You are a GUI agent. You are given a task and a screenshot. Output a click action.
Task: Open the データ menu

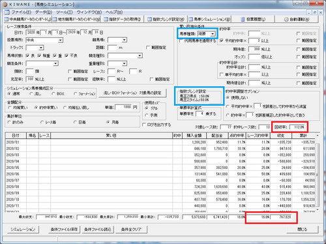pyautogui.click(x=44, y=12)
